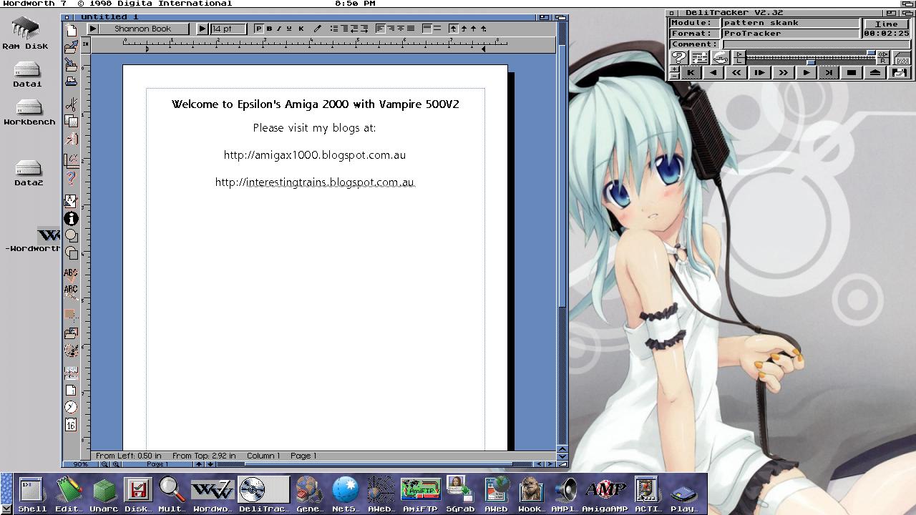916x515 pixels.
Task: Click the DeliTracker help question mark icon
Action: 679,57
